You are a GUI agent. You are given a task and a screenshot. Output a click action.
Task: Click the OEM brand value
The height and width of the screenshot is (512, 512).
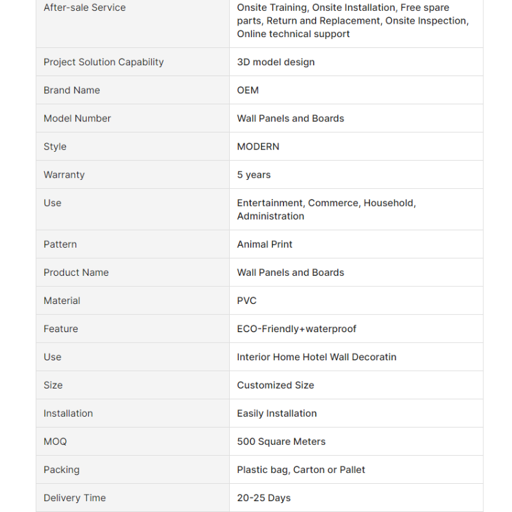click(x=248, y=90)
